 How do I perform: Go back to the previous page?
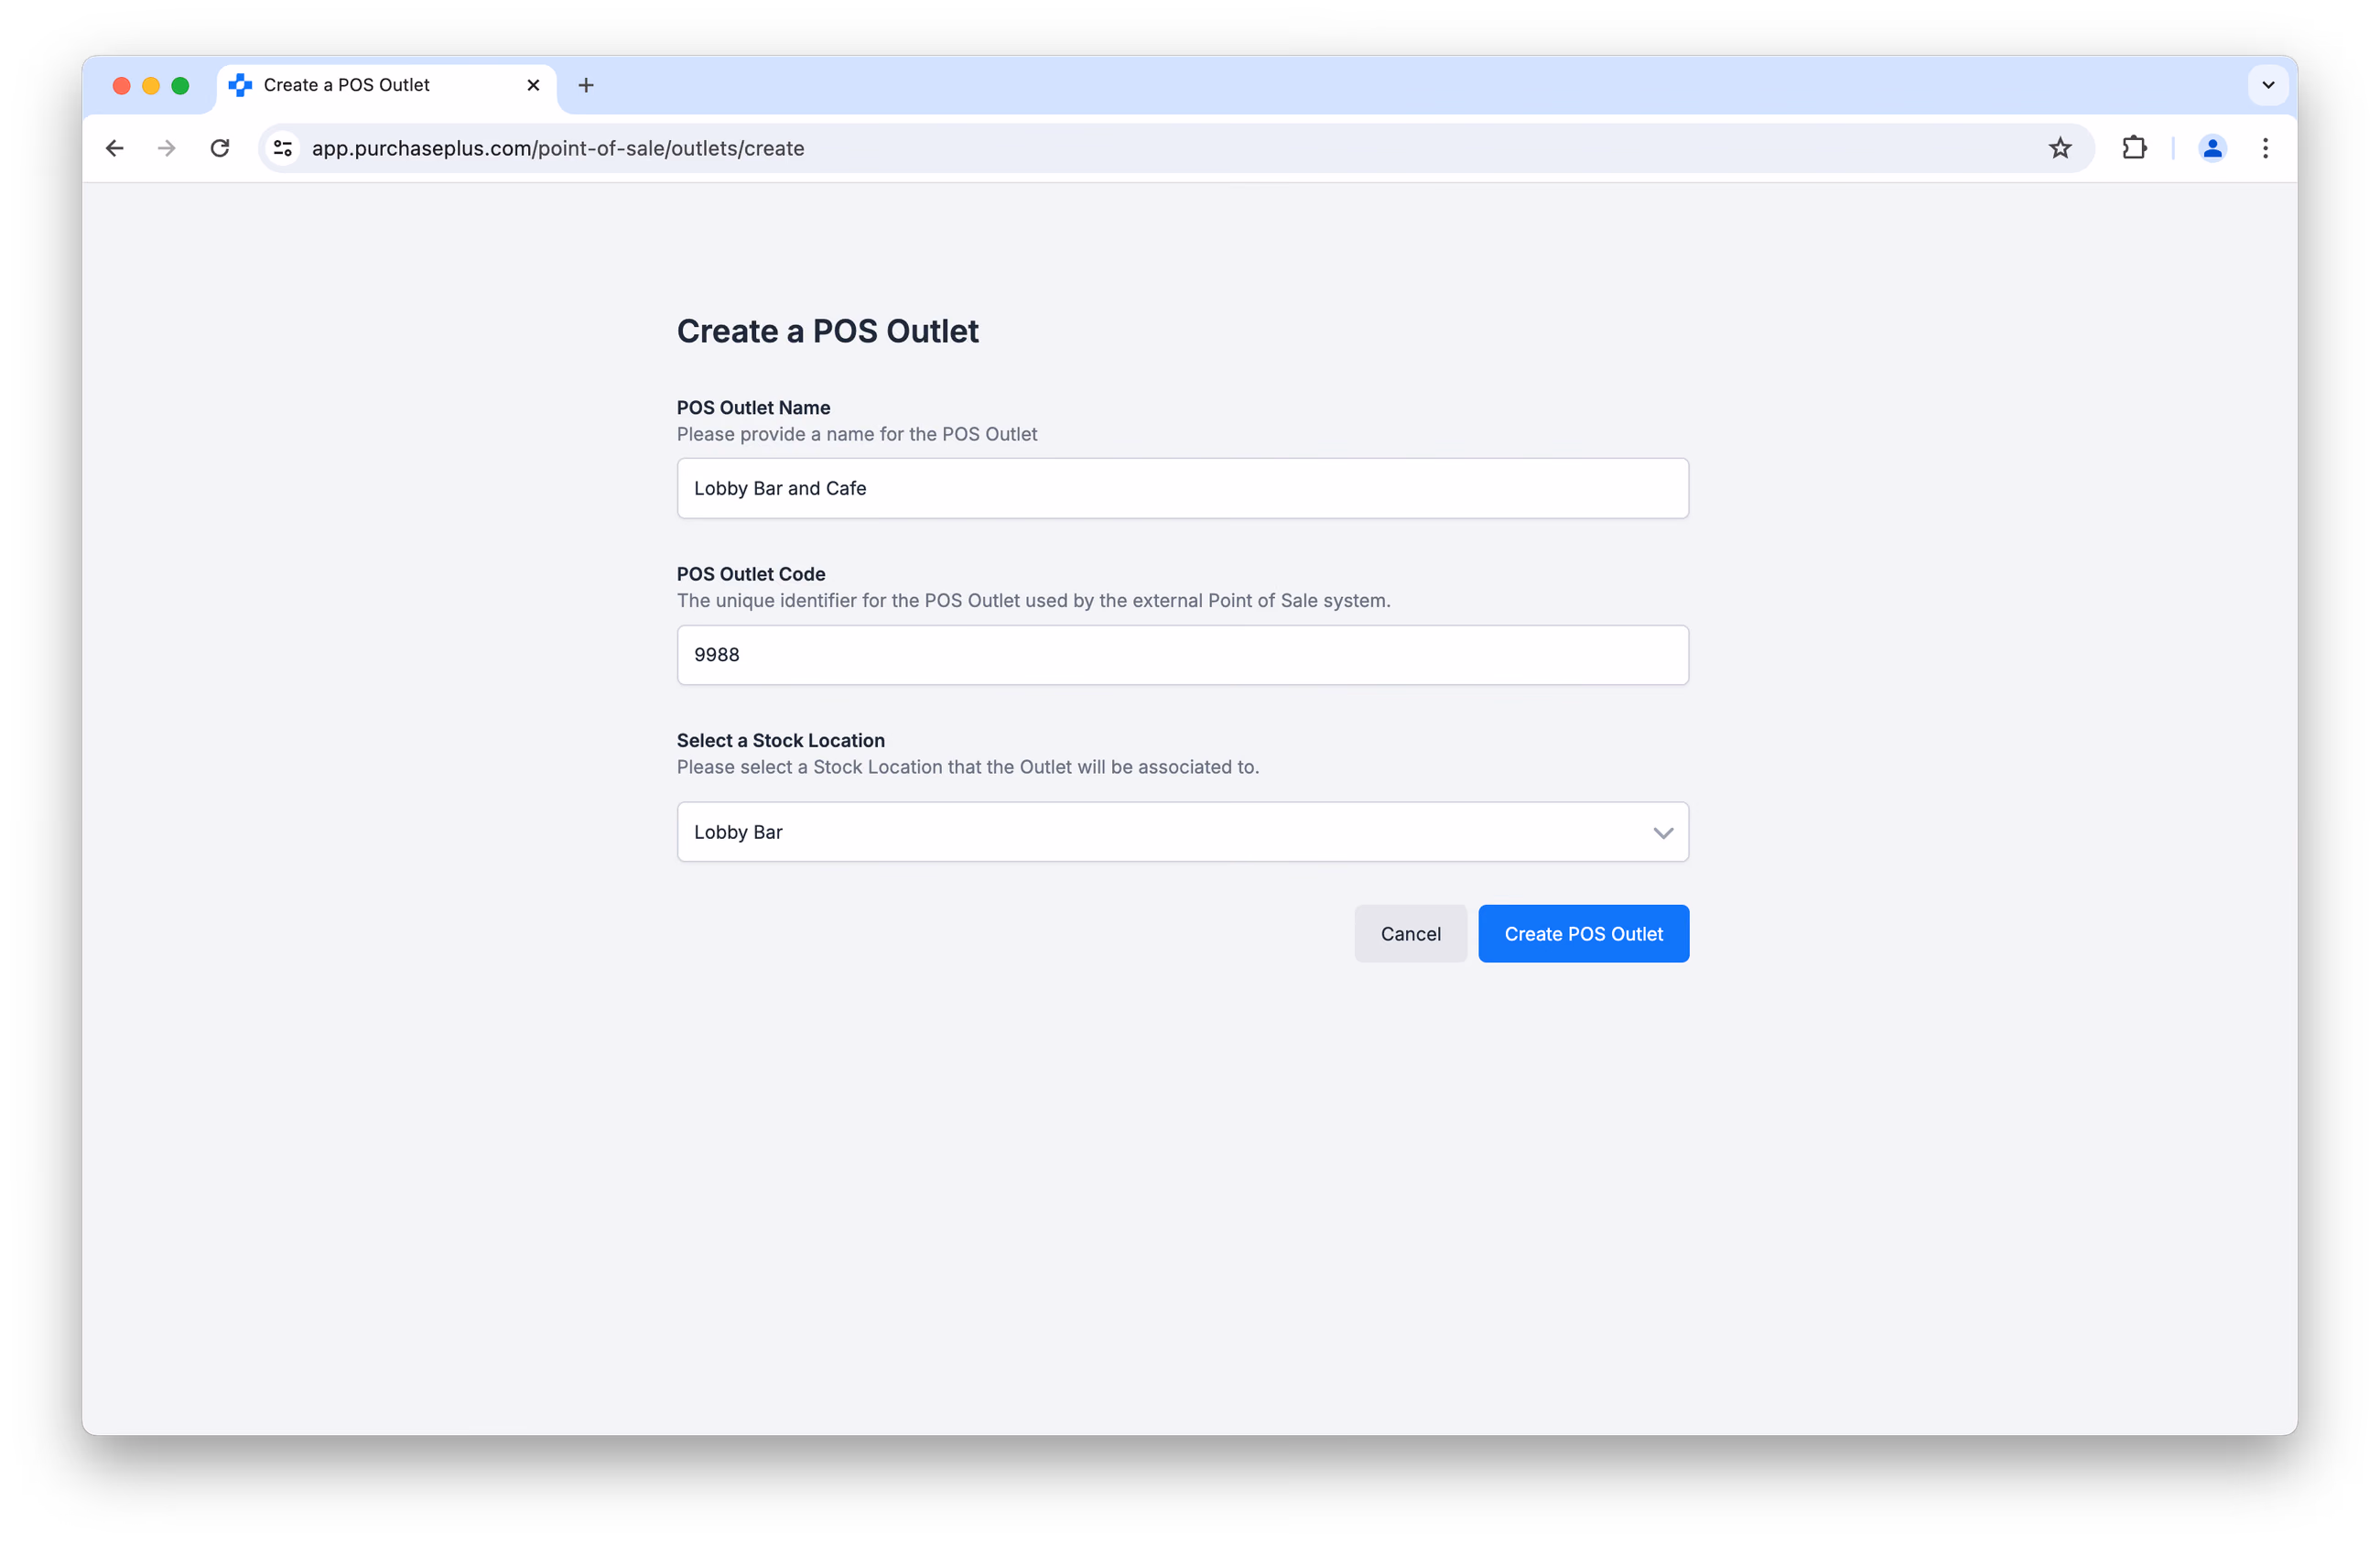click(115, 148)
